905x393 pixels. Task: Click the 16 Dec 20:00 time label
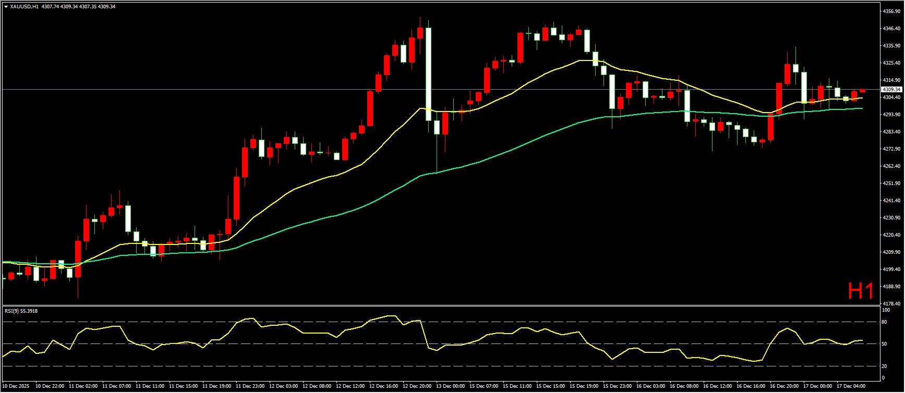coord(784,386)
